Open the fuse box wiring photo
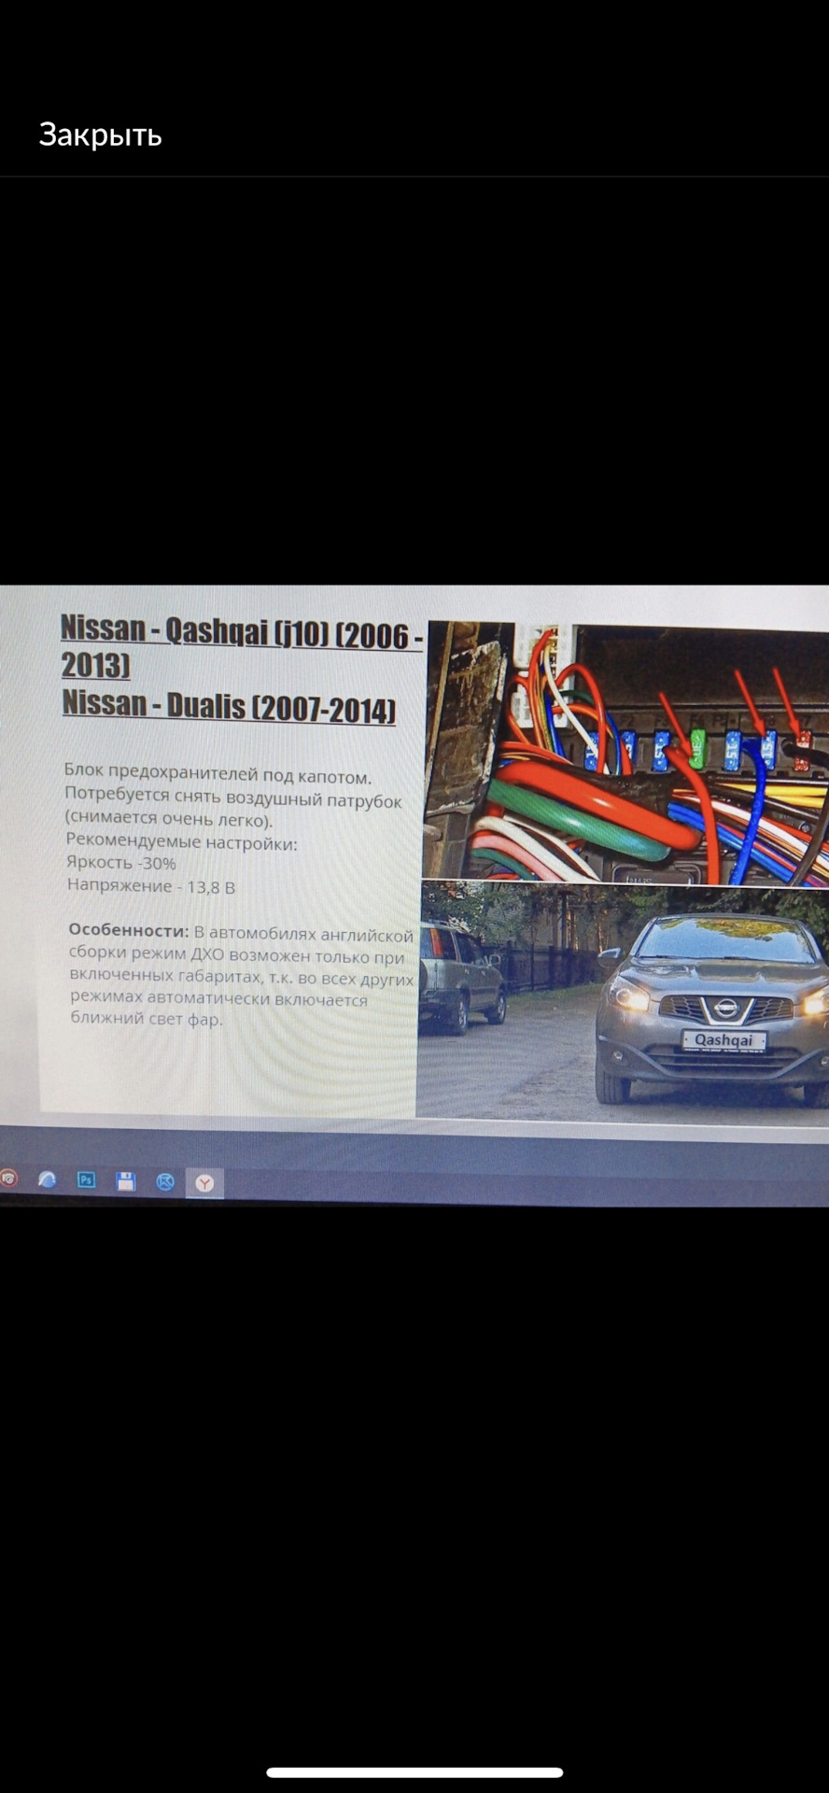Image resolution: width=829 pixels, height=1793 pixels. pyautogui.click(x=625, y=753)
